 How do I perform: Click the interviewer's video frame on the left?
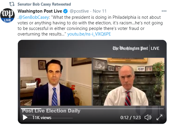click(56, 82)
